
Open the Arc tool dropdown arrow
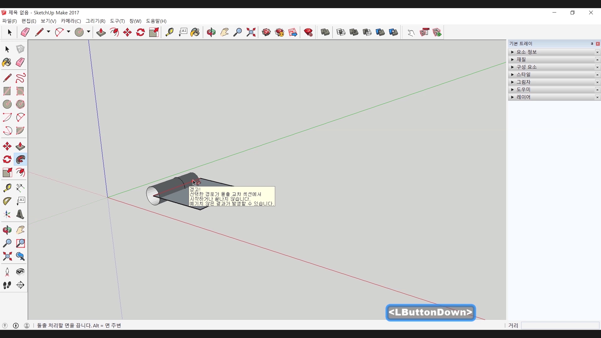[x=69, y=32]
